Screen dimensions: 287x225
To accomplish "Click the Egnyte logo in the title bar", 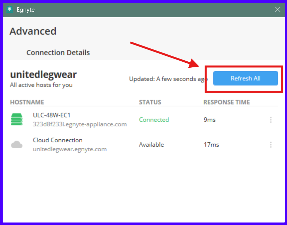I will pos(10,10).
